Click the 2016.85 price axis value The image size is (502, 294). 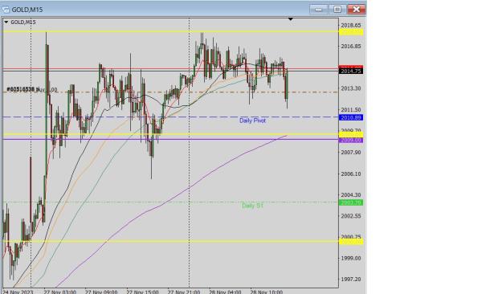point(351,47)
